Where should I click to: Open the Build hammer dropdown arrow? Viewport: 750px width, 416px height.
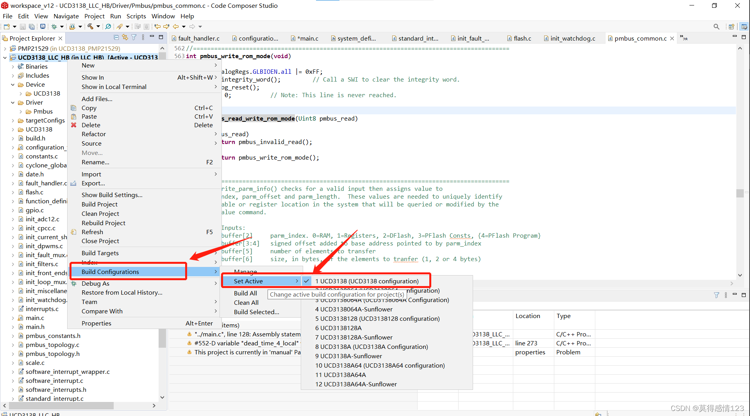click(x=98, y=27)
